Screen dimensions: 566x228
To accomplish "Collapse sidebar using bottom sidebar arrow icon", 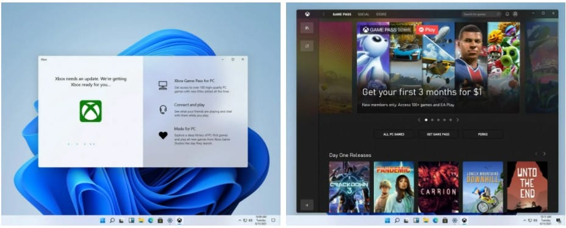I will coord(307,205).
